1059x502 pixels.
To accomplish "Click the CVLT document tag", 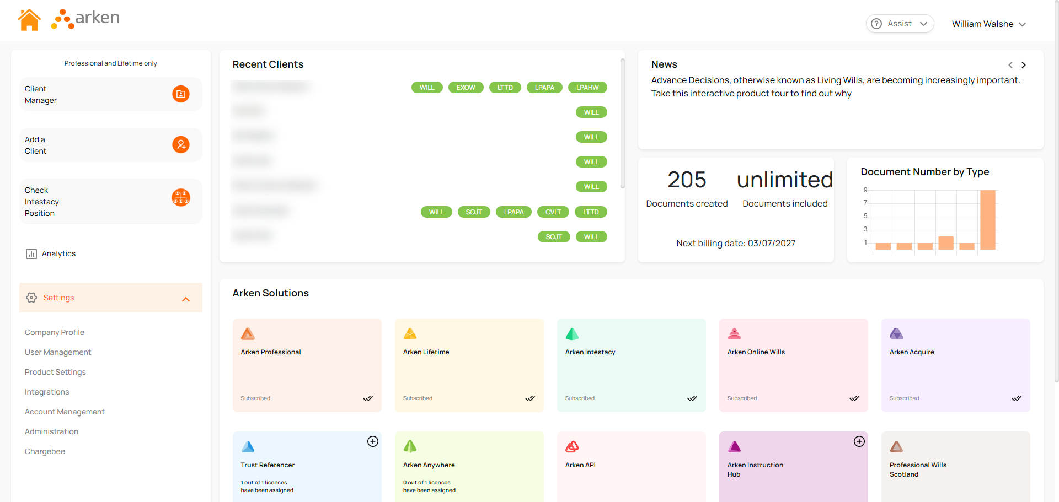I will coord(553,212).
